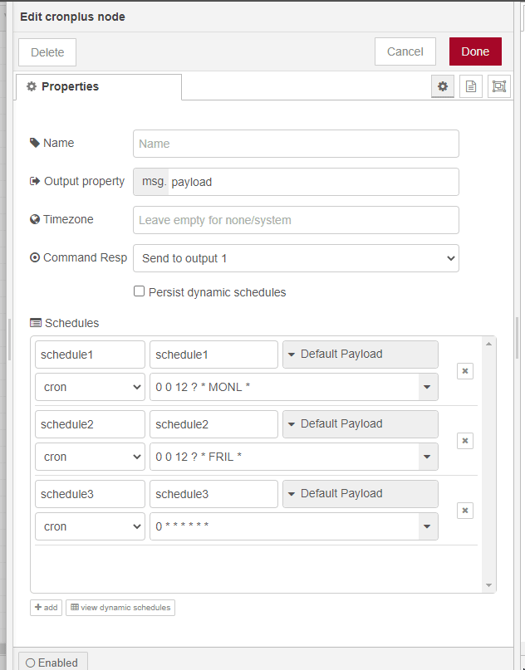Toggle the Enabled node state button
Viewport: 525px width, 670px height.
pos(53,662)
